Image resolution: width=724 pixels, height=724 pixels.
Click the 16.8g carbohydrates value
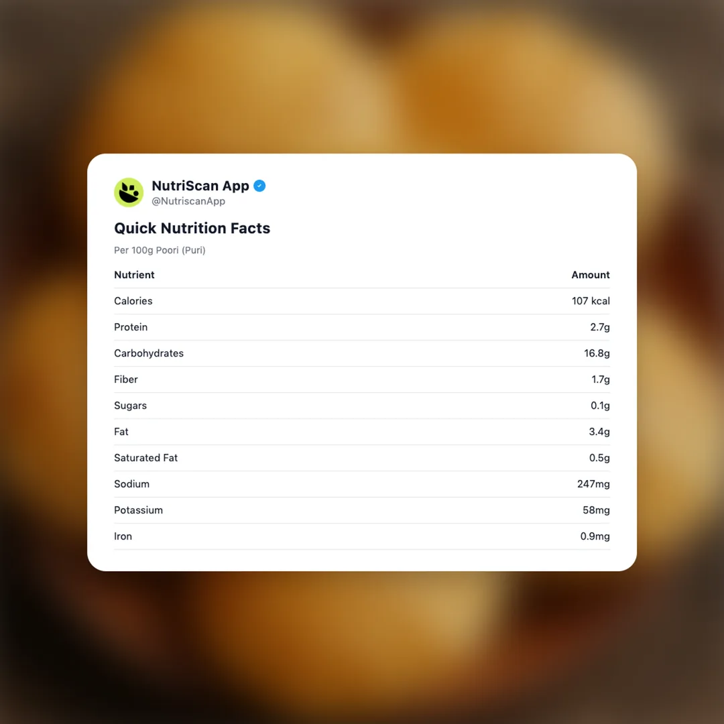597,353
